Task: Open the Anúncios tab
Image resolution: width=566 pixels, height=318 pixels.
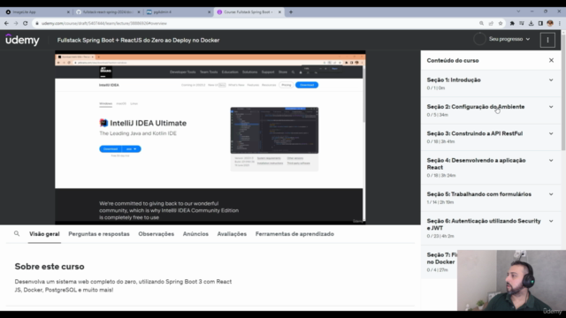Action: coord(195,233)
